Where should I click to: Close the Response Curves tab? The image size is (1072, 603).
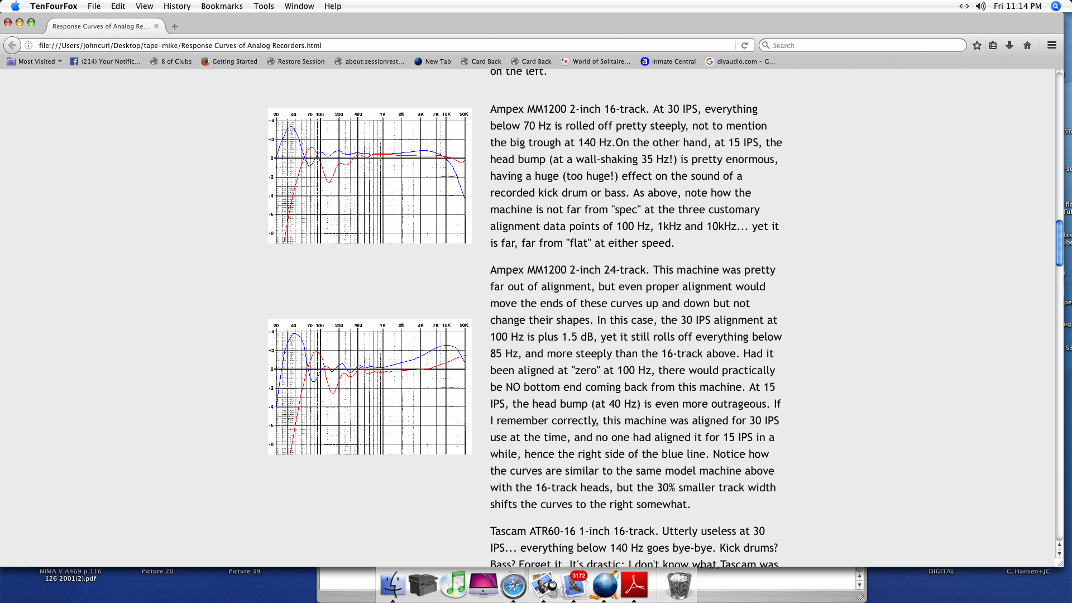[156, 26]
